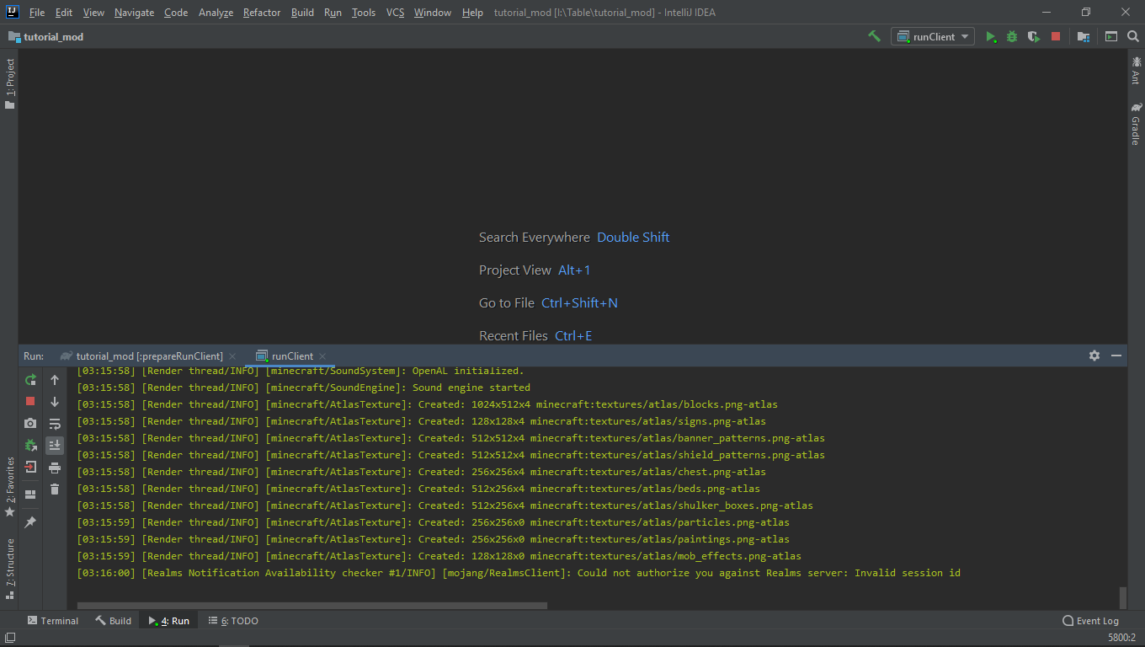Click the console horizontal scrollbar
The height and width of the screenshot is (647, 1145).
pos(312,605)
